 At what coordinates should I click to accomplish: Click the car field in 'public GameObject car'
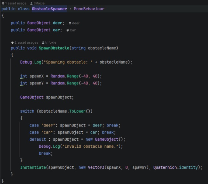(x=56, y=30)
